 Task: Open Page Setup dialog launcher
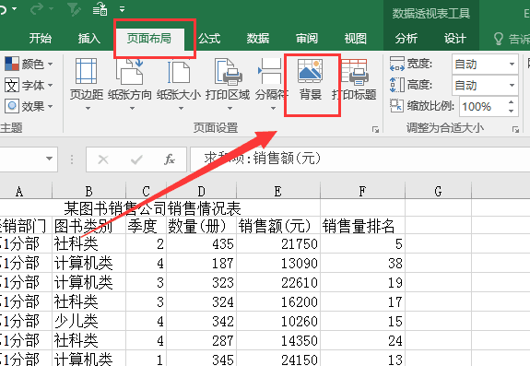(x=375, y=129)
